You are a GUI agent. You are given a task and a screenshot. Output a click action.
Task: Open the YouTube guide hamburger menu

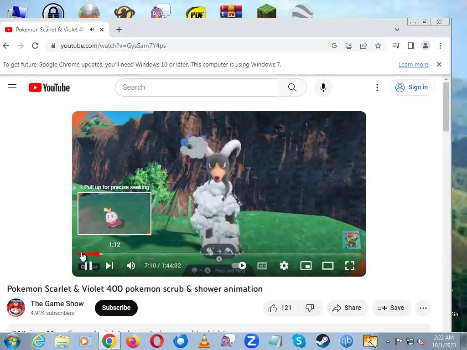(x=12, y=87)
